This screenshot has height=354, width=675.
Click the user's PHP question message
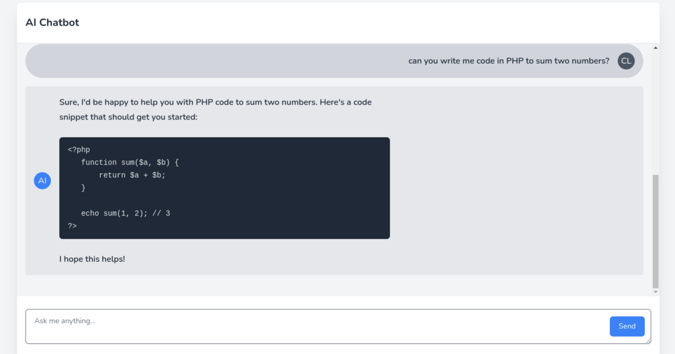[508, 61]
